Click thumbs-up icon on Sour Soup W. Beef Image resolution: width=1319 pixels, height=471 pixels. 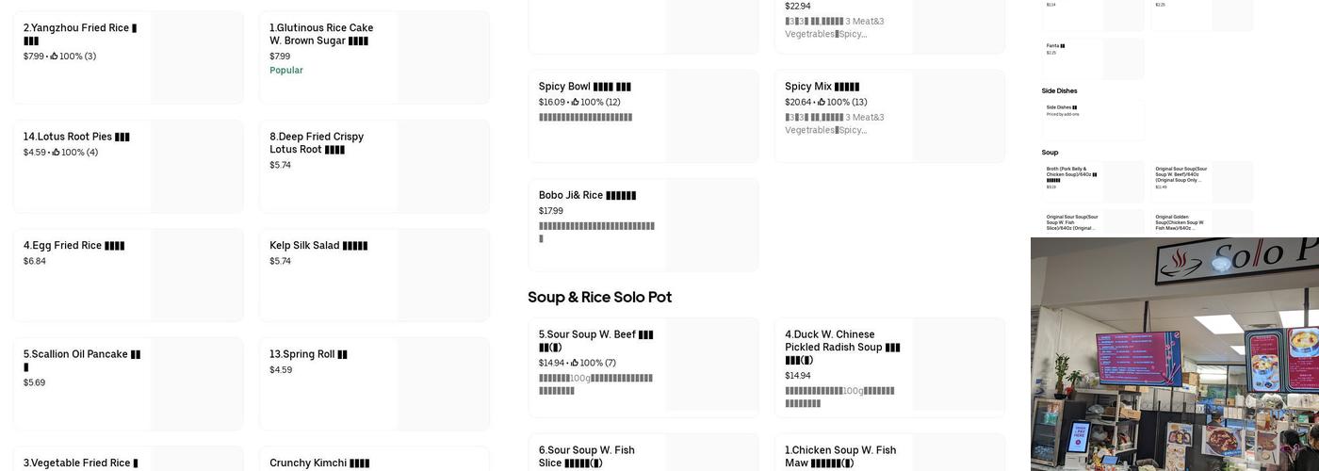(574, 364)
